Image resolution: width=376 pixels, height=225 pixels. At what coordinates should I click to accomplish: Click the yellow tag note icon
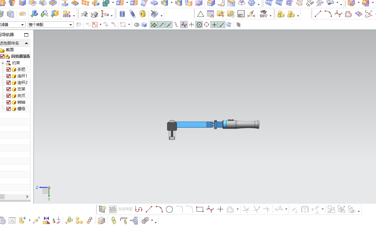[22, 14]
